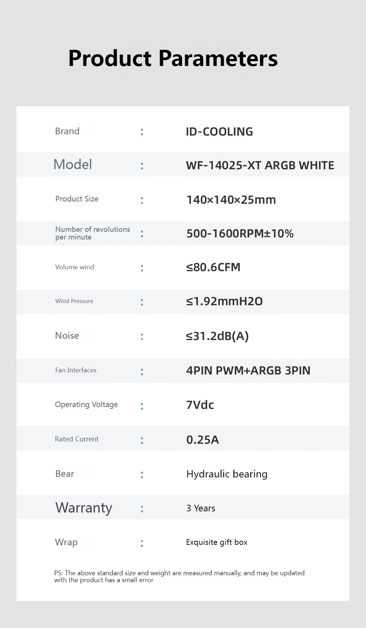Select the 4PIN PWM+ARGB 3PIN interface text
This screenshot has height=628, width=366.
click(248, 370)
